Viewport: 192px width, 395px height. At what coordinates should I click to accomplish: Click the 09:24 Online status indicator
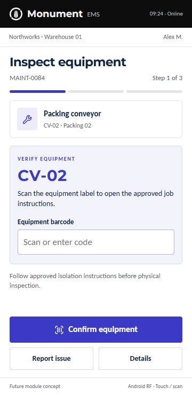(x=166, y=14)
